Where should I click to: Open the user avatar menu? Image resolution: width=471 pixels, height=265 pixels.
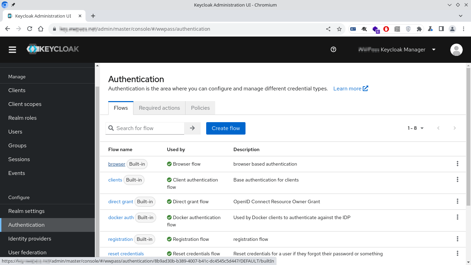coord(456,50)
